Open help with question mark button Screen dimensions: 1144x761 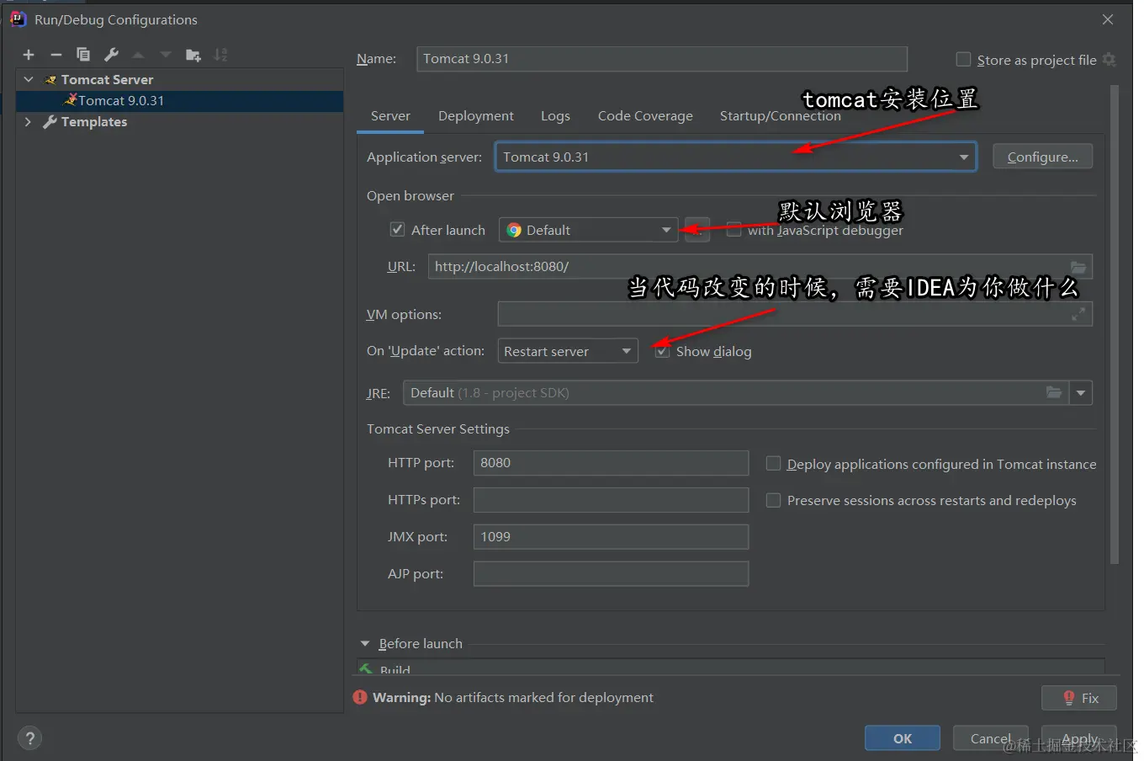point(30,738)
